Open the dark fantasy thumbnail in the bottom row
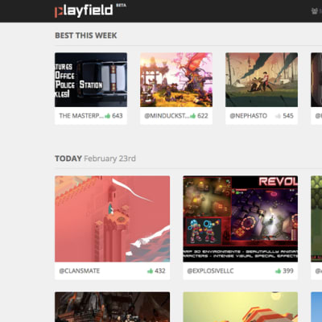Image resolution: width=322 pixels, height=322 pixels. click(112, 307)
